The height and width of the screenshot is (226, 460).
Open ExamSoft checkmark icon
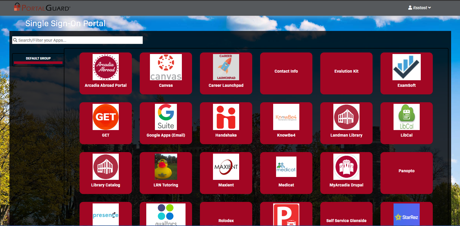[407, 67]
